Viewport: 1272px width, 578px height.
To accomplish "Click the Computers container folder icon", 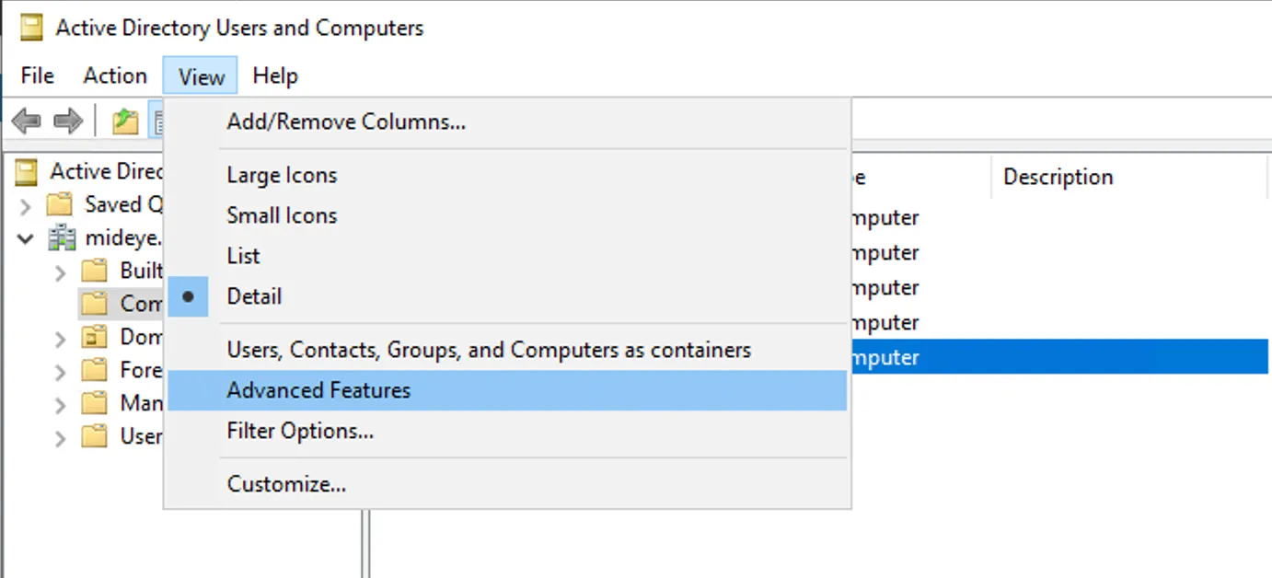I will point(95,303).
